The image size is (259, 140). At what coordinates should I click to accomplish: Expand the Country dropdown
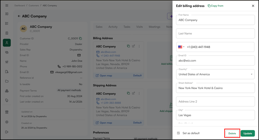(x=215, y=74)
